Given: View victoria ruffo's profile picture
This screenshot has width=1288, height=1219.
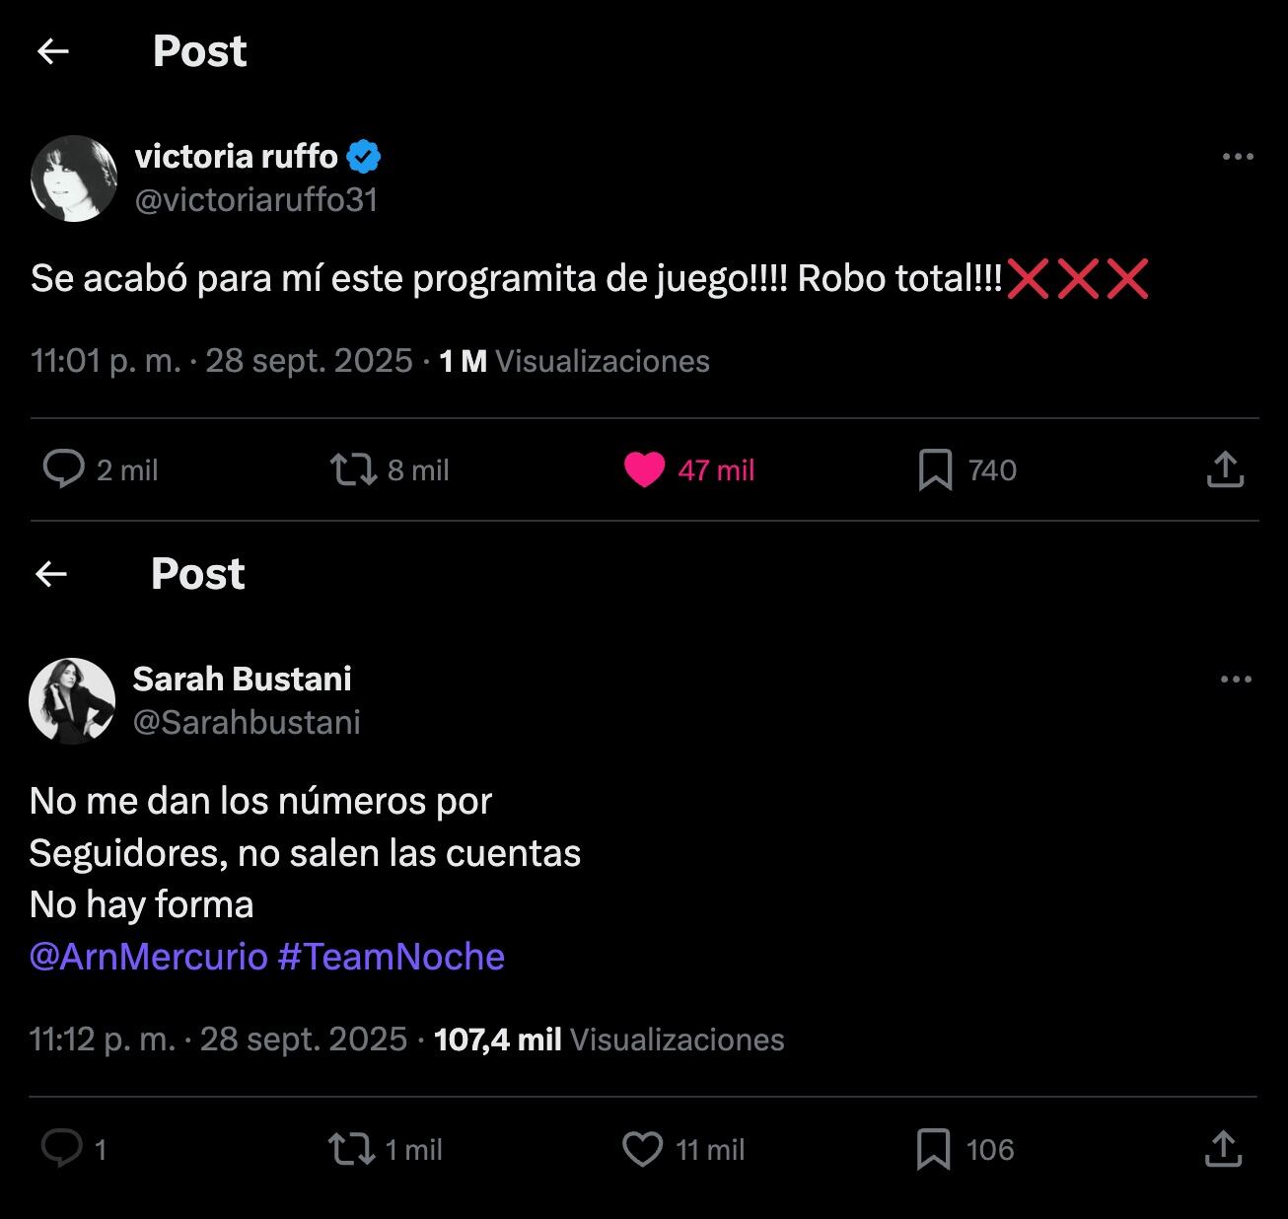Looking at the screenshot, I should click(75, 179).
